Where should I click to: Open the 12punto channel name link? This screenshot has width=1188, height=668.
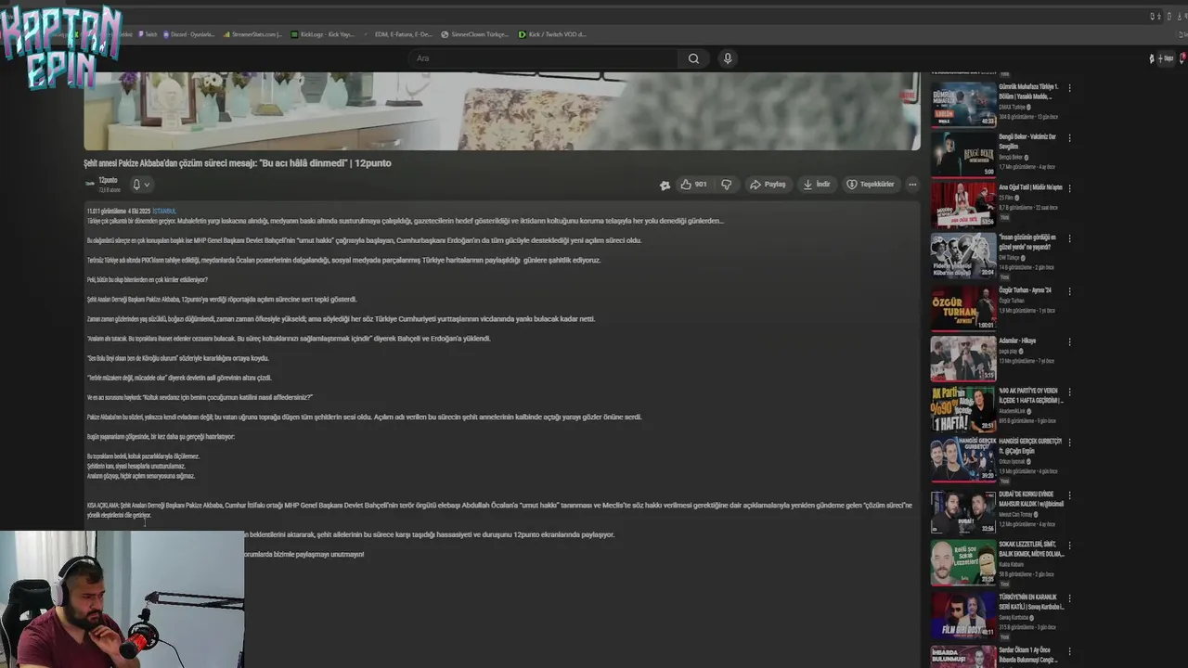(x=108, y=180)
